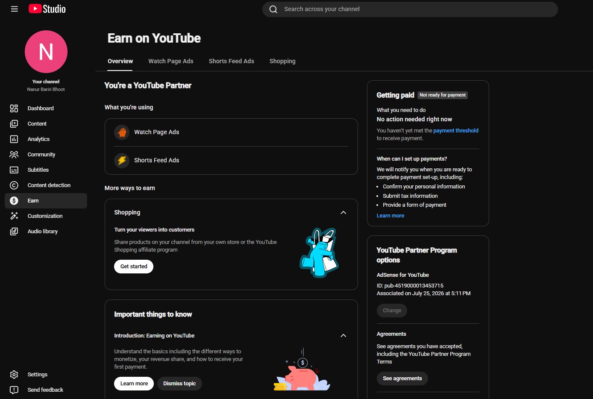Open the hamburger navigation menu
Screen dimensions: 593x399
(x=14, y=9)
